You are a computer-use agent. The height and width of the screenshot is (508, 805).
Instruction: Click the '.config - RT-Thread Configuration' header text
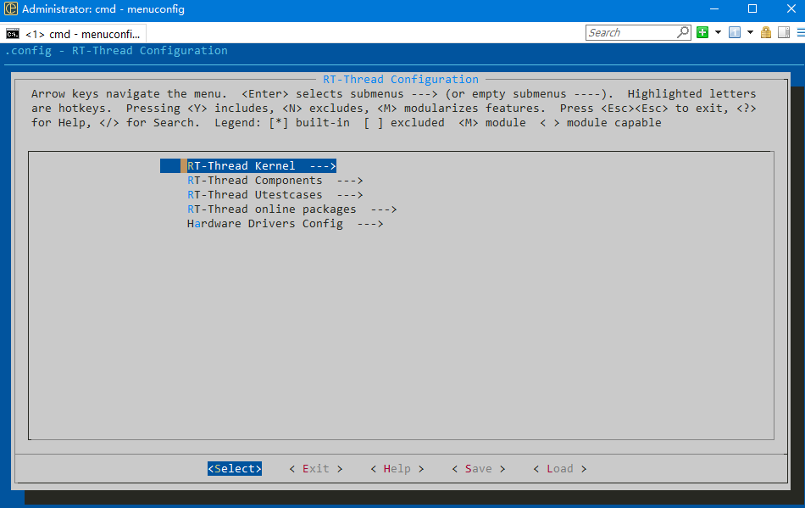[116, 50]
